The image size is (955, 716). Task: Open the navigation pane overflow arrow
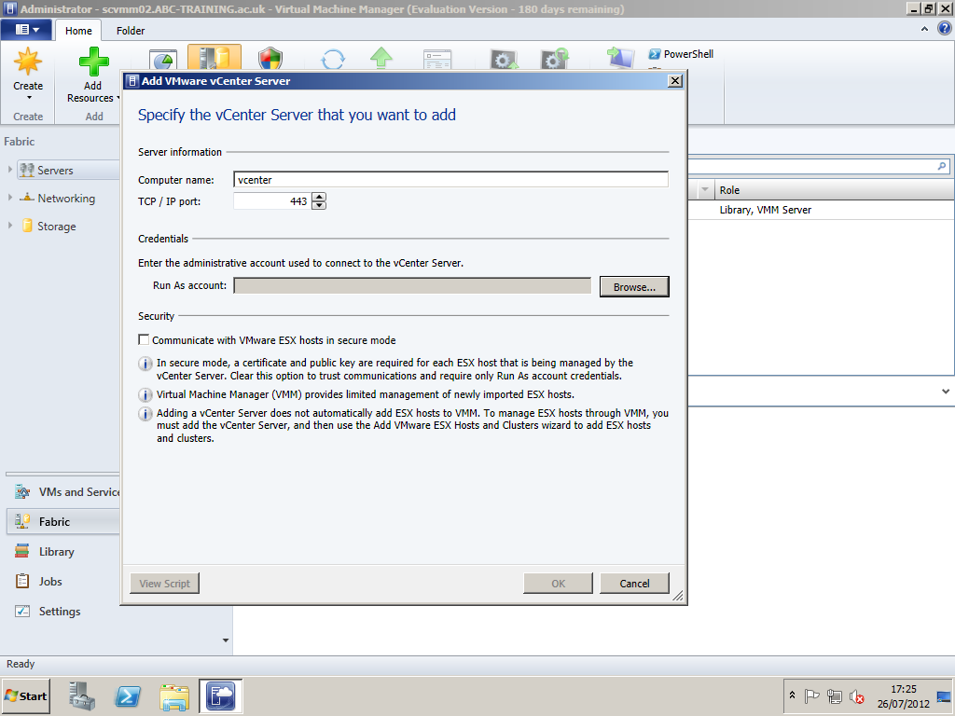(x=226, y=640)
